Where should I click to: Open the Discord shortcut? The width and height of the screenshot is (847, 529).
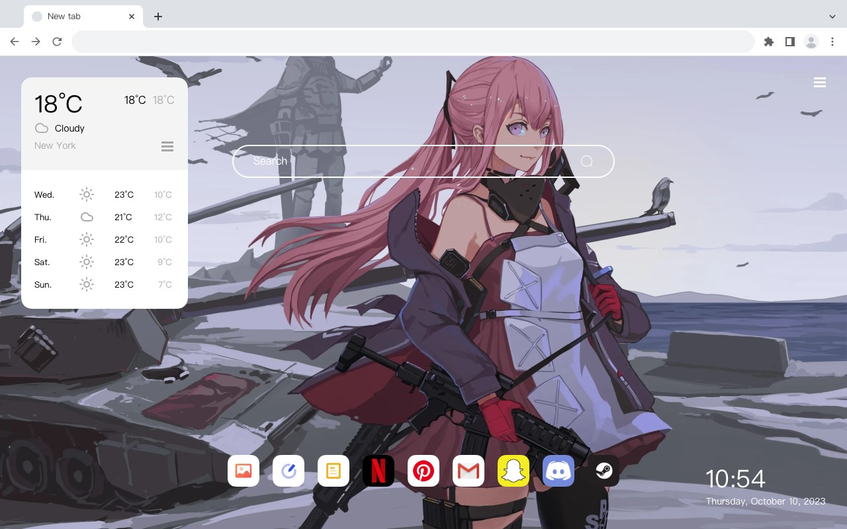coord(558,471)
